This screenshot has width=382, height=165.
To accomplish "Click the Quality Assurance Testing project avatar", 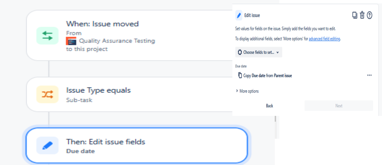I will (71, 41).
